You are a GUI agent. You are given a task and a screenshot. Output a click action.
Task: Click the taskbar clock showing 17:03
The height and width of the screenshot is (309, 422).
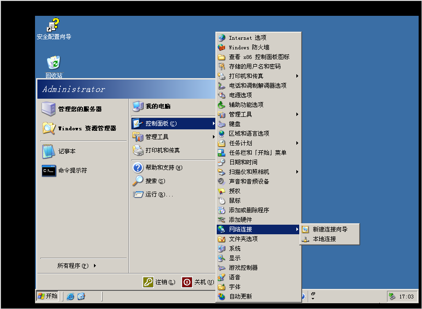[406, 297]
